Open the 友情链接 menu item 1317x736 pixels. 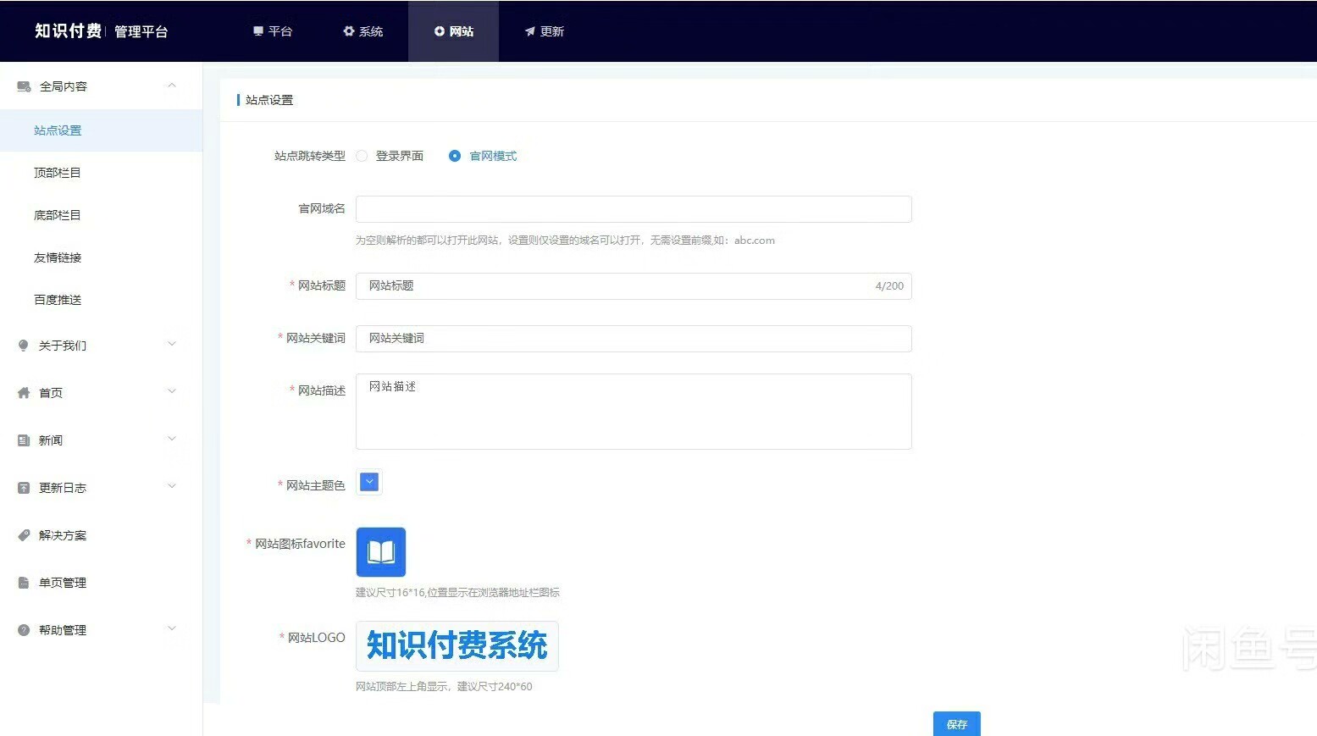coord(58,257)
